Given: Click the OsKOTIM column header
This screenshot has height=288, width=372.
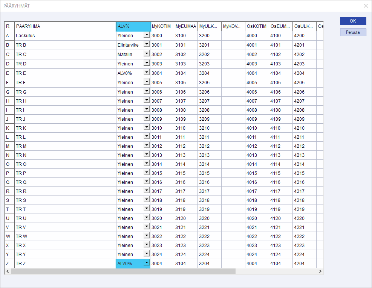Looking at the screenshot, I should pyautogui.click(x=257, y=26).
